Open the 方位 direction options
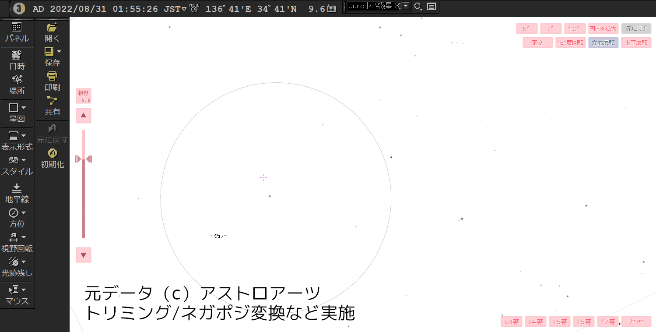 (17, 218)
